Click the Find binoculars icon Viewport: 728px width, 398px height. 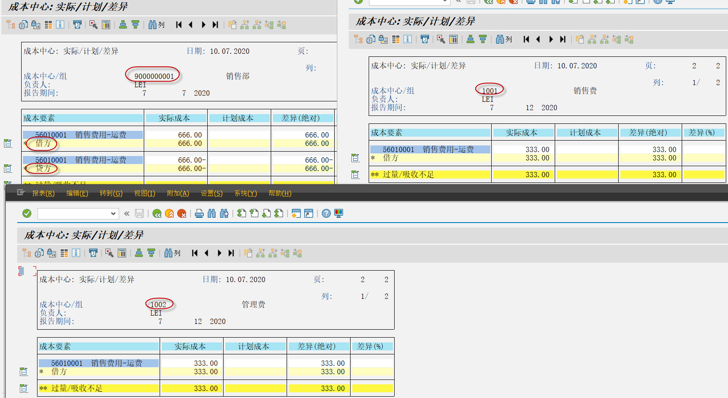(212, 213)
